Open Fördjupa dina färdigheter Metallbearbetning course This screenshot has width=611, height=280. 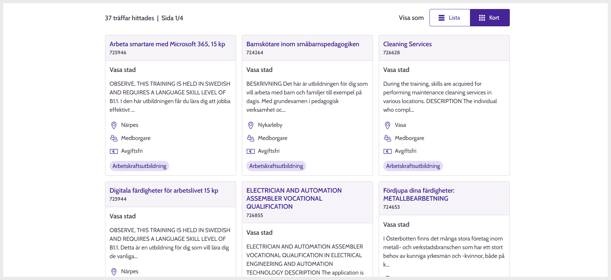tap(419, 194)
